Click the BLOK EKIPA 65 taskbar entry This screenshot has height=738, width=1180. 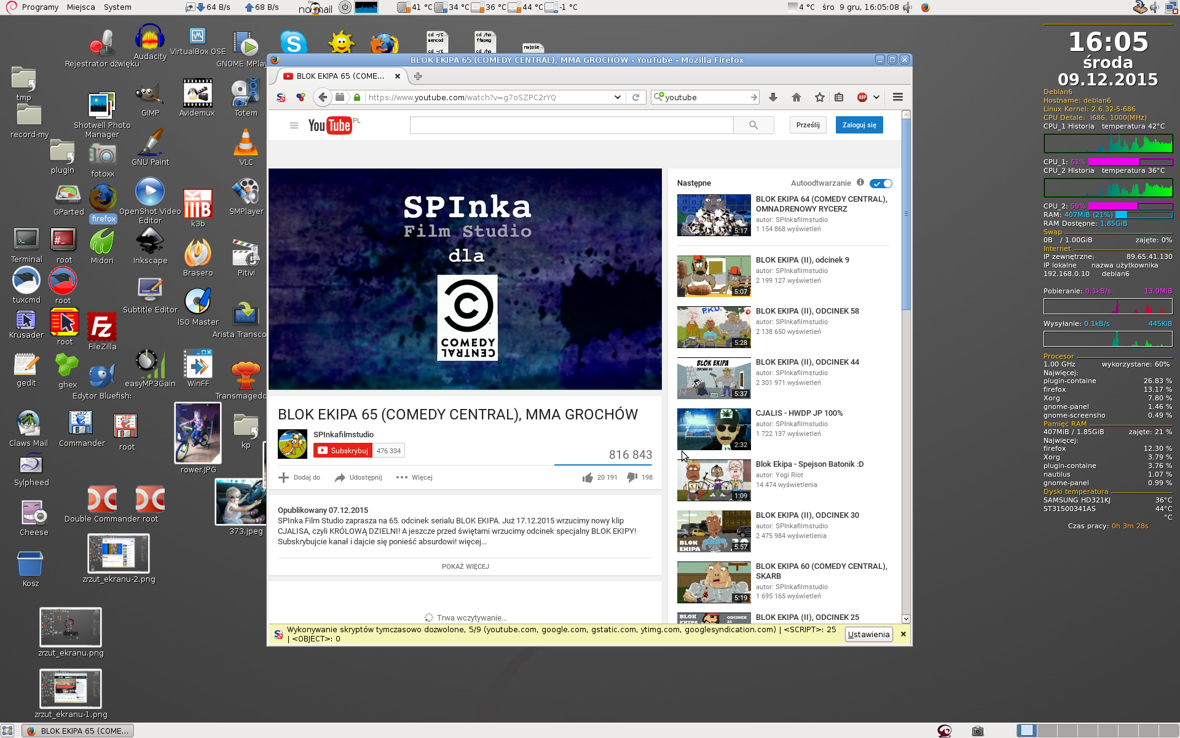tap(79, 731)
